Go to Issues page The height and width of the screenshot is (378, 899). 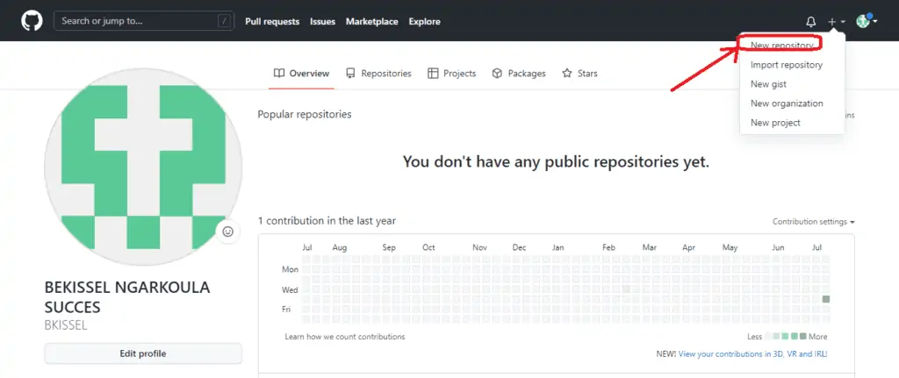coord(323,22)
